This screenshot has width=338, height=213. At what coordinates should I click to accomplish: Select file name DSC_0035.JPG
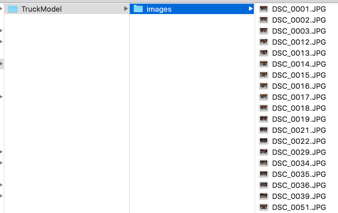[x=299, y=174]
